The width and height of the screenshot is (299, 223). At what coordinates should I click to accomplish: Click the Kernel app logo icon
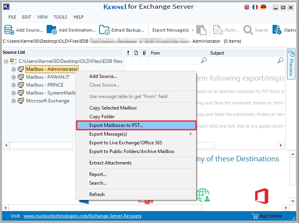click(6, 7)
